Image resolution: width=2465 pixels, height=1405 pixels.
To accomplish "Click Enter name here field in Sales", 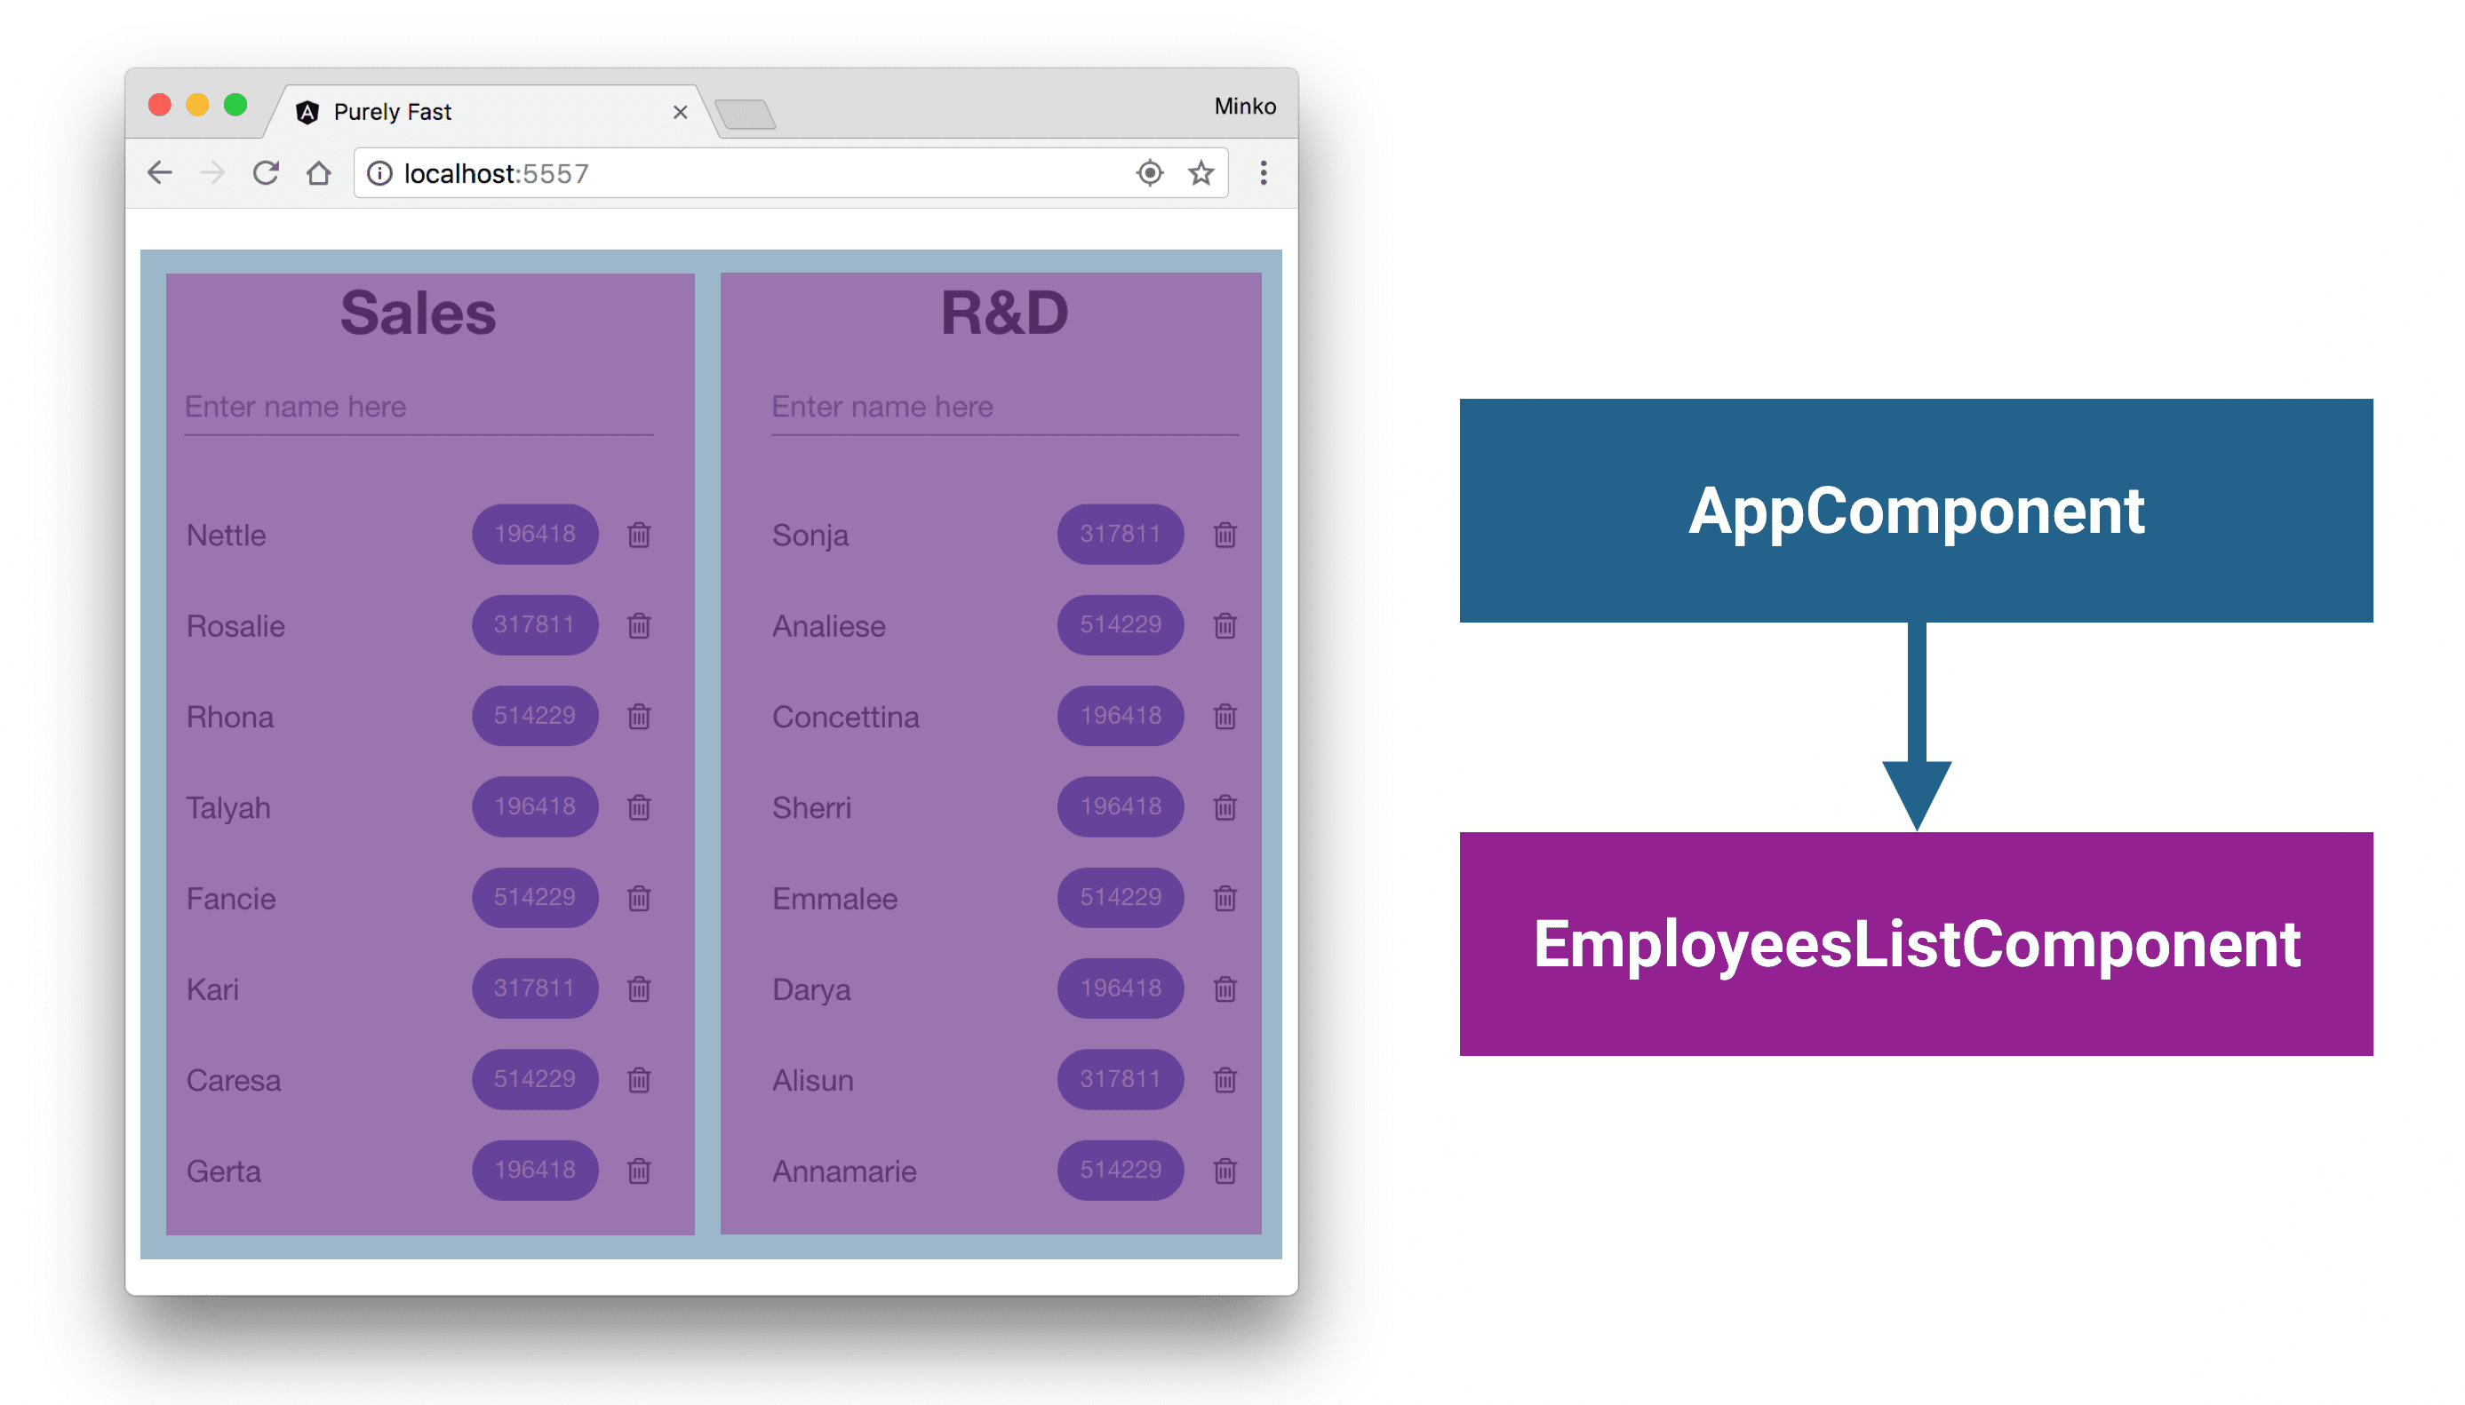I will 423,406.
